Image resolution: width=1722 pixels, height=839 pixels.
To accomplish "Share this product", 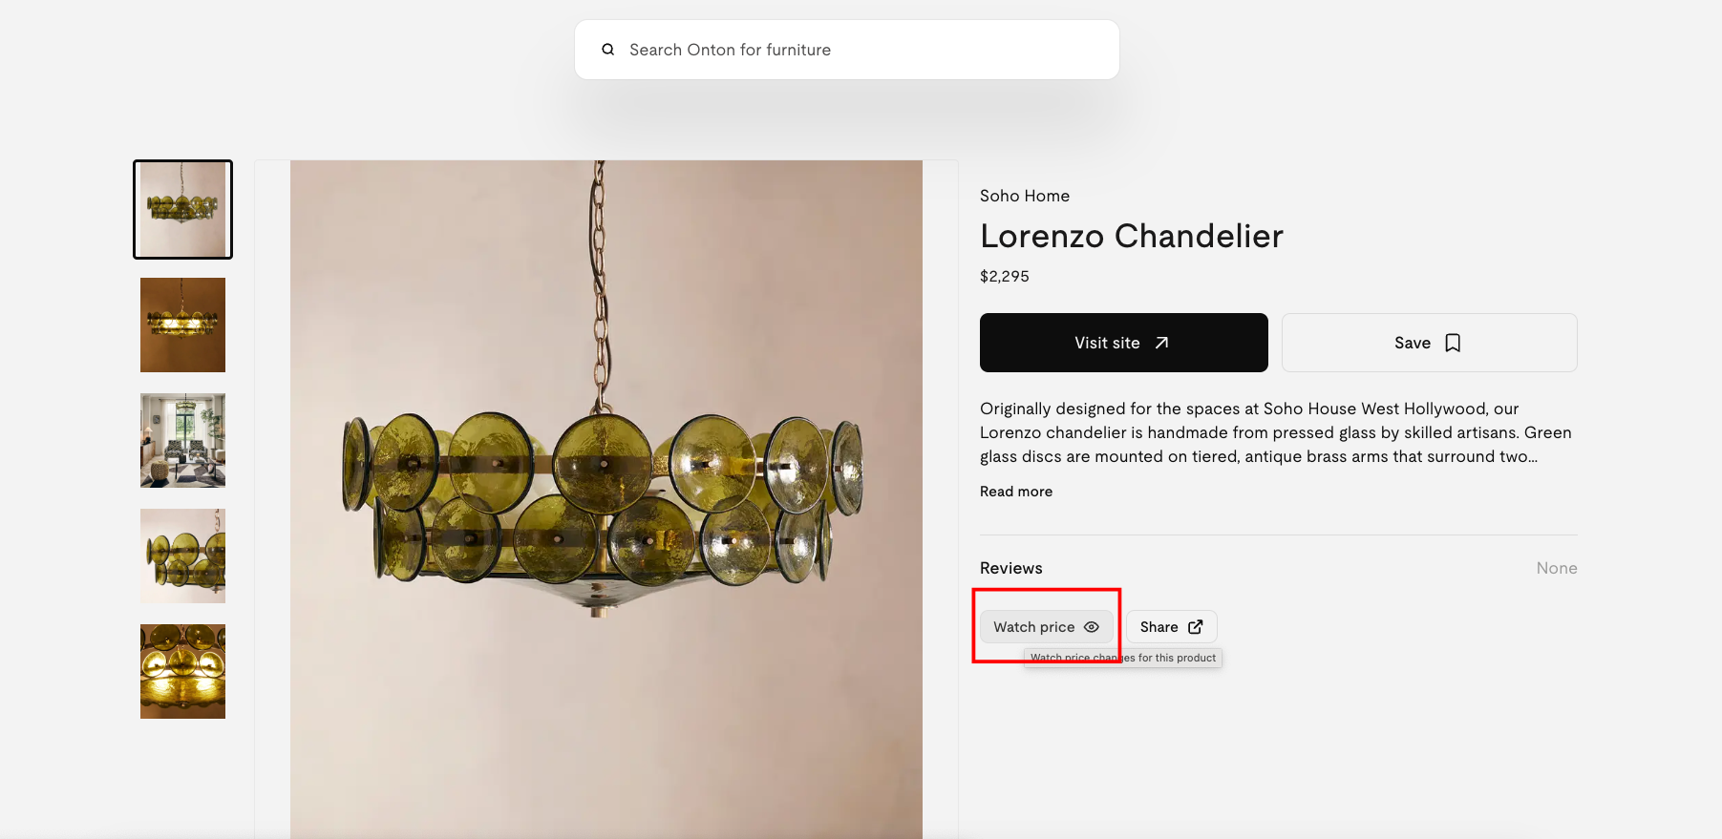I will point(1172,627).
